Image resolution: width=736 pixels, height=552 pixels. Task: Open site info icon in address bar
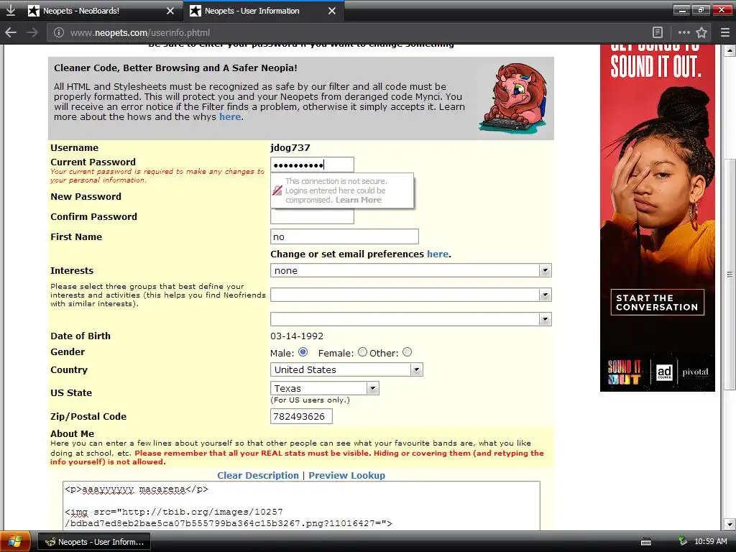pyautogui.click(x=58, y=32)
